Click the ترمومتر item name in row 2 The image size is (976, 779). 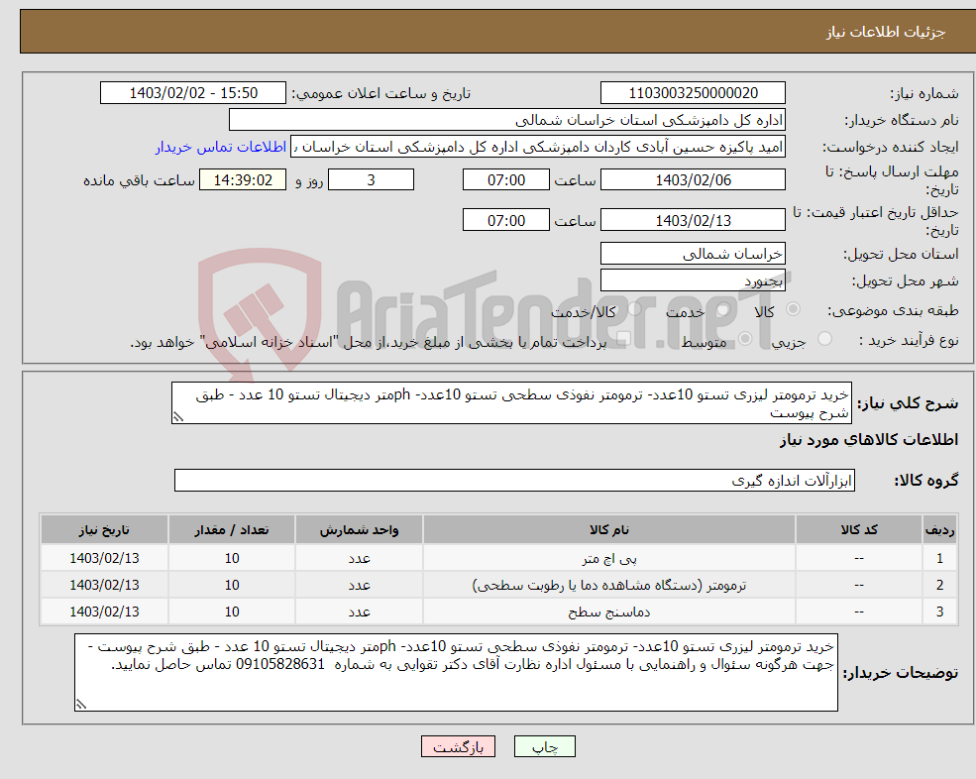(609, 586)
